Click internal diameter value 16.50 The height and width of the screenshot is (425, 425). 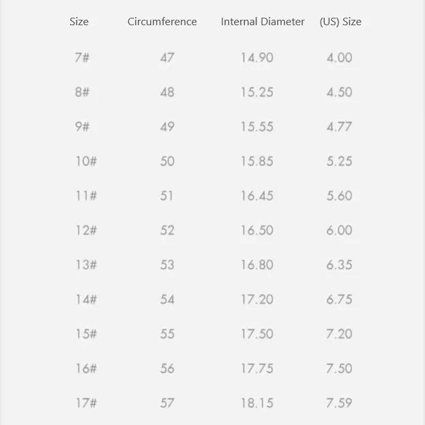coord(257,231)
